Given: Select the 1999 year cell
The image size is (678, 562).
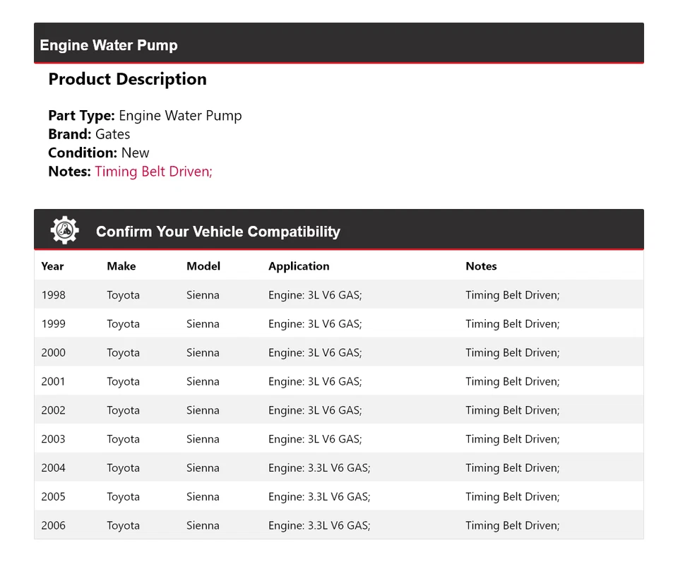Looking at the screenshot, I should point(53,324).
